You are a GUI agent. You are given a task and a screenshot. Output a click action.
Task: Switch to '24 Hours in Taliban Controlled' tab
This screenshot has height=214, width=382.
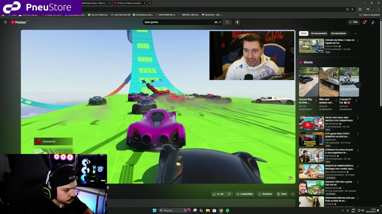pyautogui.click(x=129, y=3)
